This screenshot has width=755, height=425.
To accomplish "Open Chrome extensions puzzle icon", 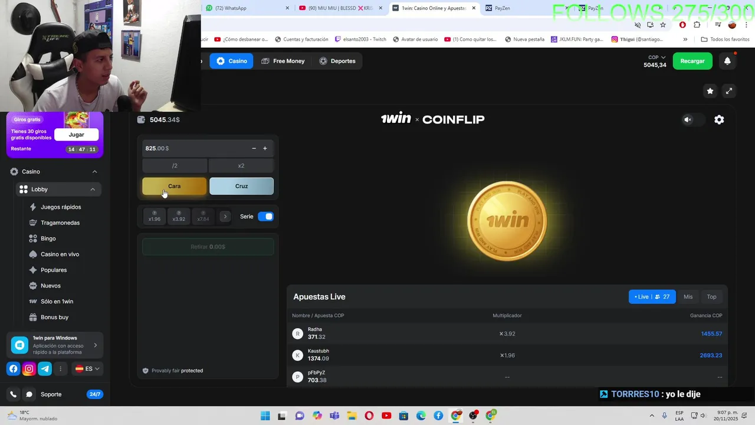I will (x=697, y=25).
